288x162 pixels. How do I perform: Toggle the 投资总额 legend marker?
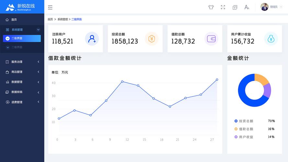(236, 121)
